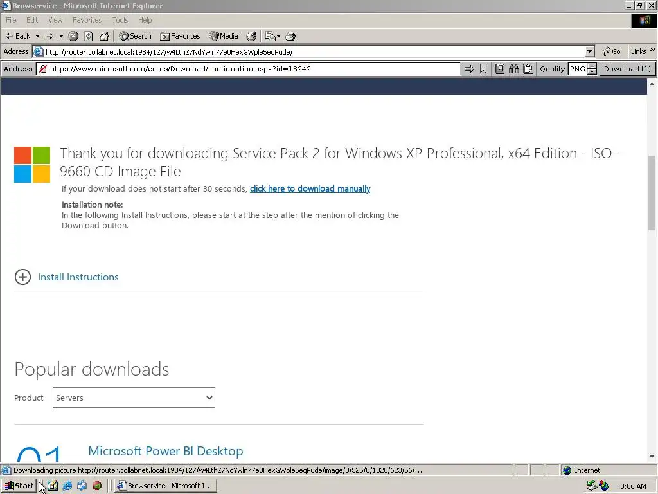The height and width of the screenshot is (494, 658).
Task: Click the Browservice taskbar window button
Action: (165, 486)
